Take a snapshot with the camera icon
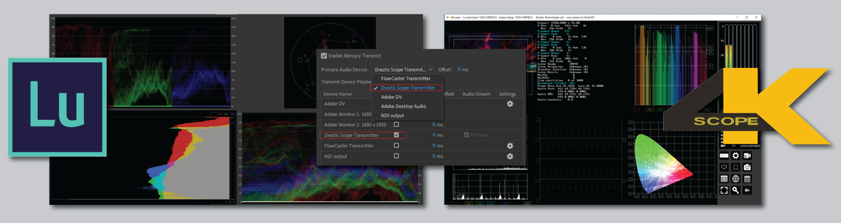 [x=747, y=167]
